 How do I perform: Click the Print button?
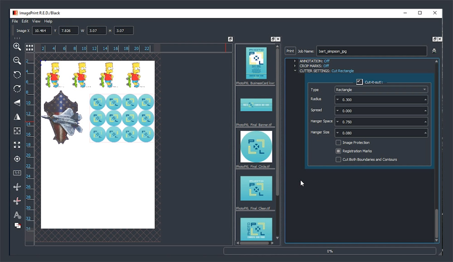[x=290, y=51]
